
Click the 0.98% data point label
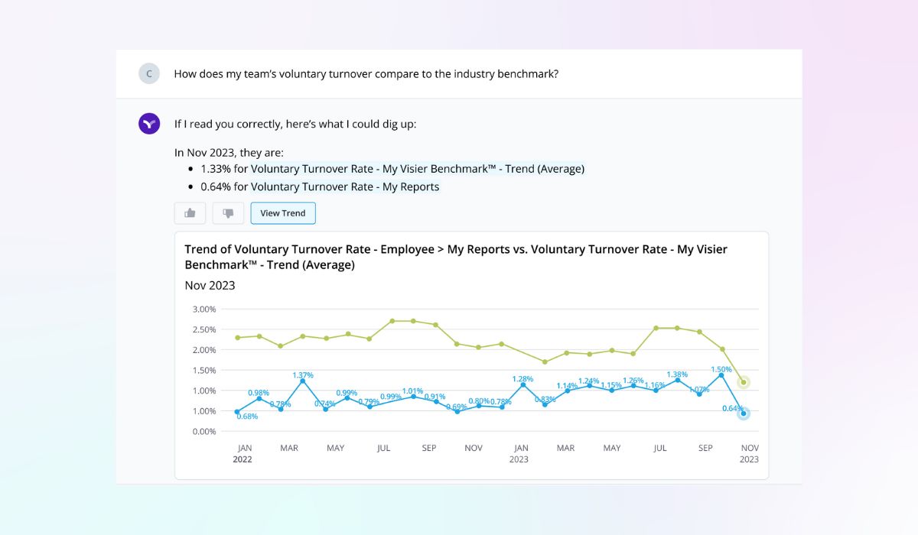(x=259, y=393)
